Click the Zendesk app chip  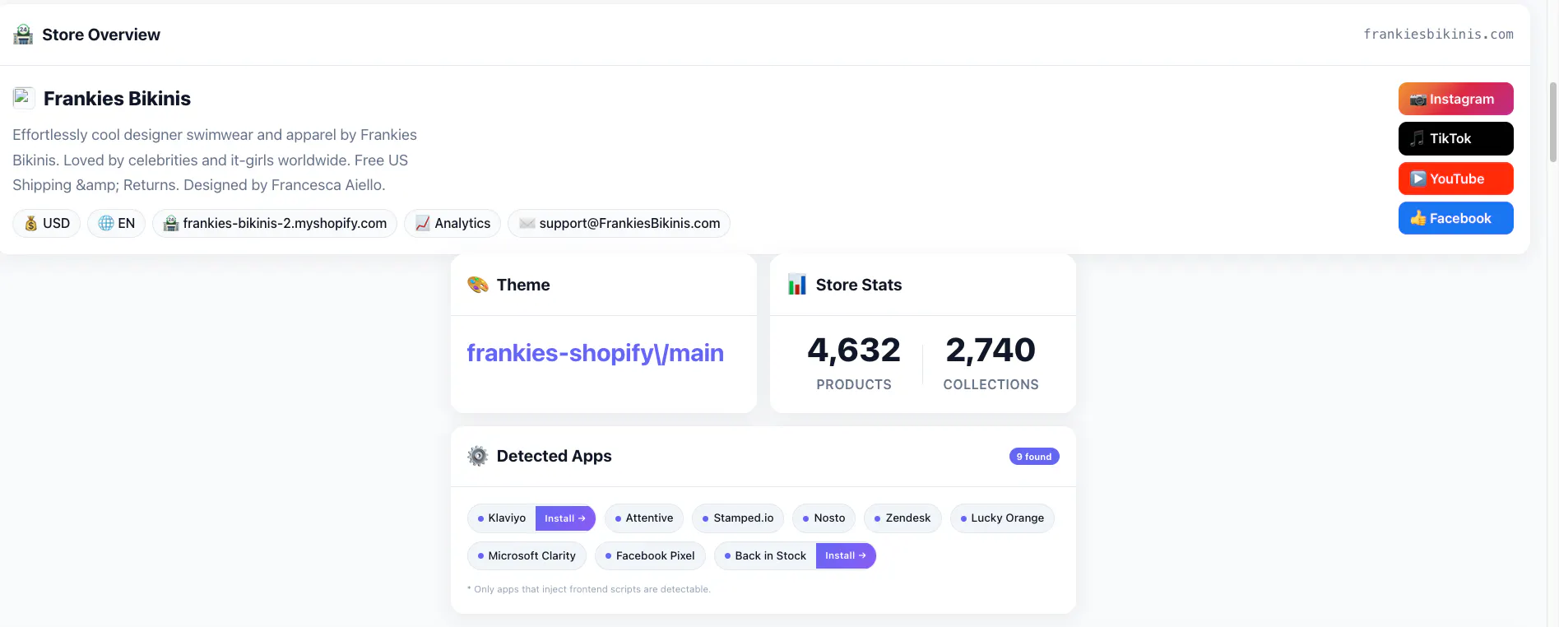tap(902, 518)
